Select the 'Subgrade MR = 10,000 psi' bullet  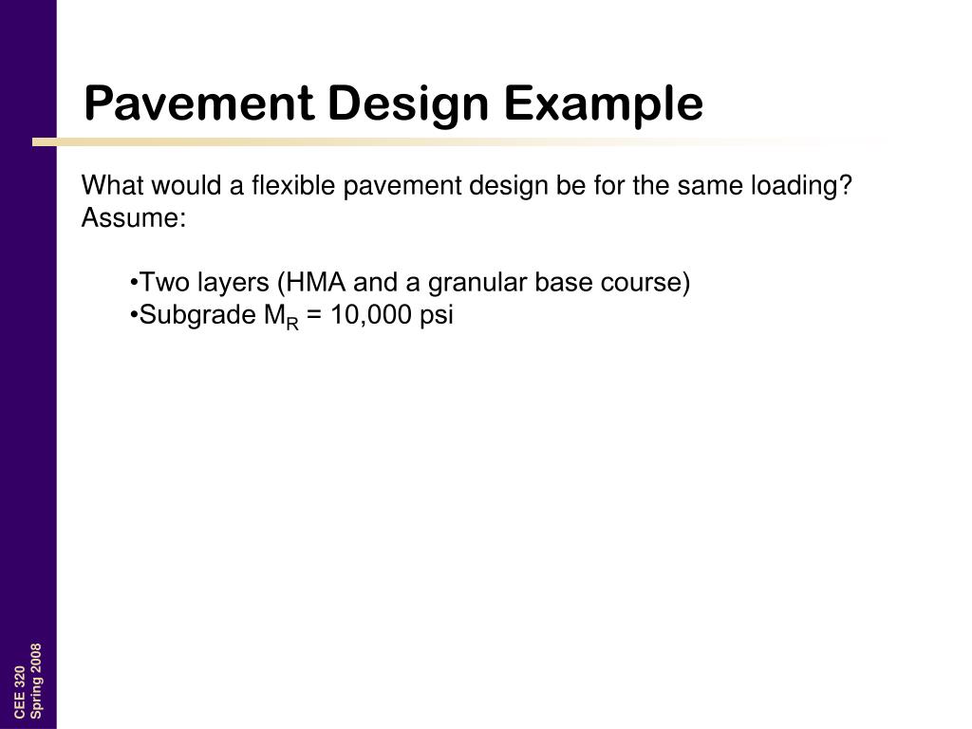(291, 315)
